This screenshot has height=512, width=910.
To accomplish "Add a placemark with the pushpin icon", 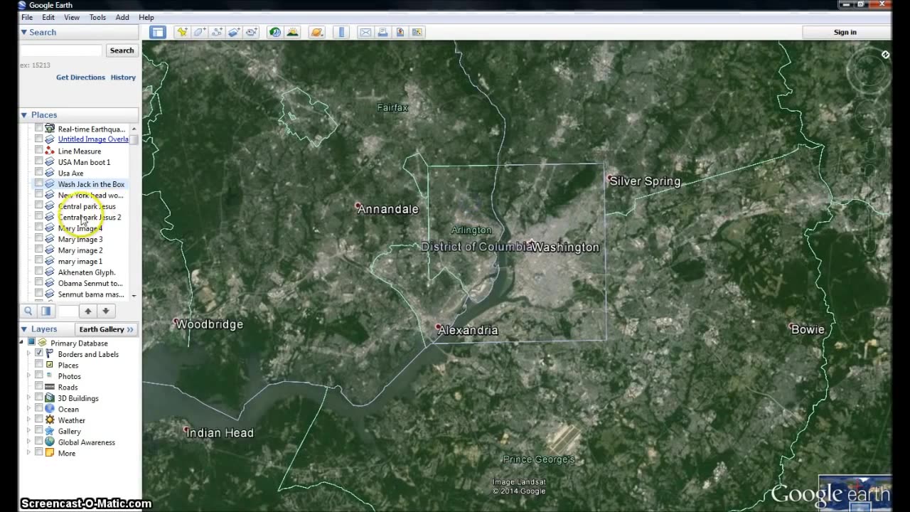I will point(183,32).
